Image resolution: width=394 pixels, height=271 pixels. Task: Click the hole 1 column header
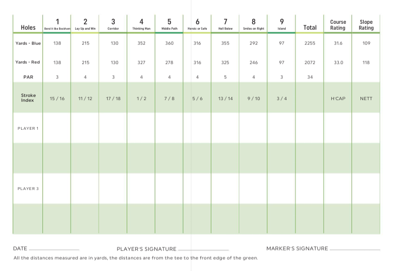[57, 24]
